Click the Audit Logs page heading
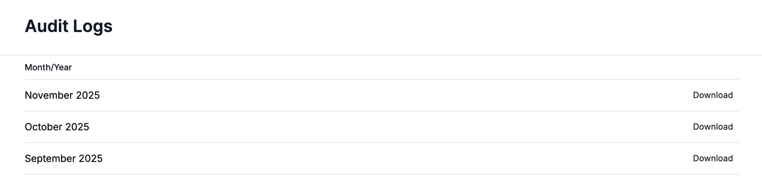 click(x=68, y=26)
